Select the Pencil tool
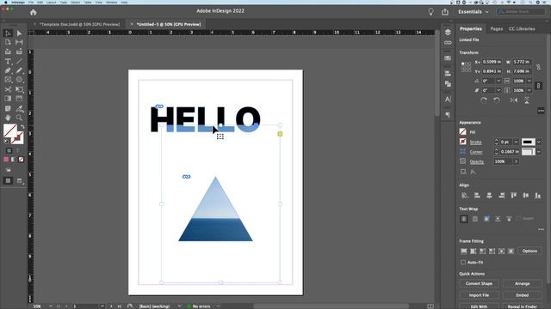The width and height of the screenshot is (551, 309). [x=19, y=70]
